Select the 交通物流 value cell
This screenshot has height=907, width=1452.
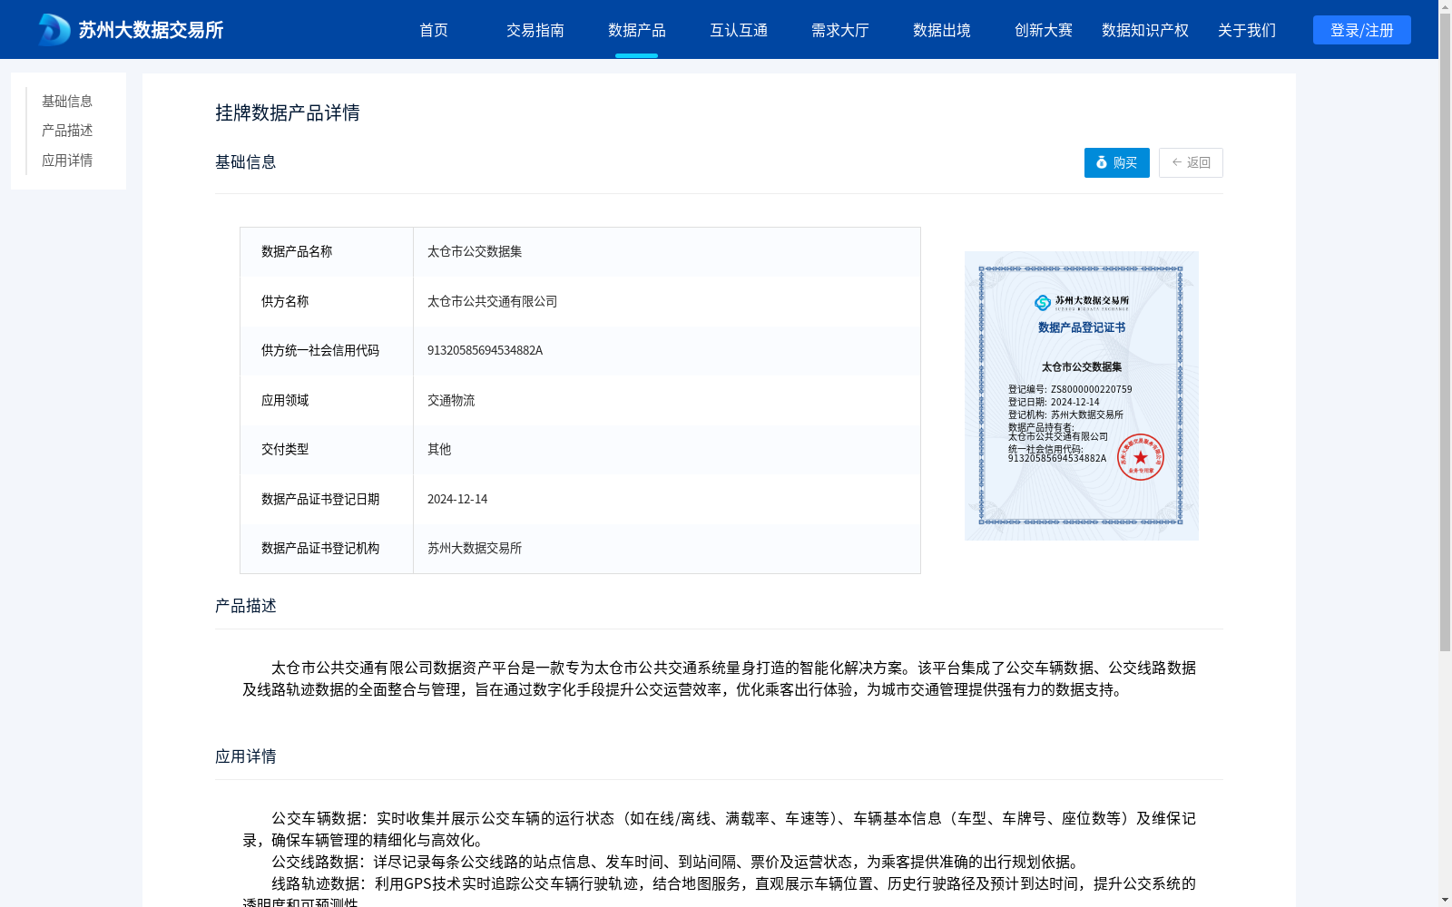(667, 400)
